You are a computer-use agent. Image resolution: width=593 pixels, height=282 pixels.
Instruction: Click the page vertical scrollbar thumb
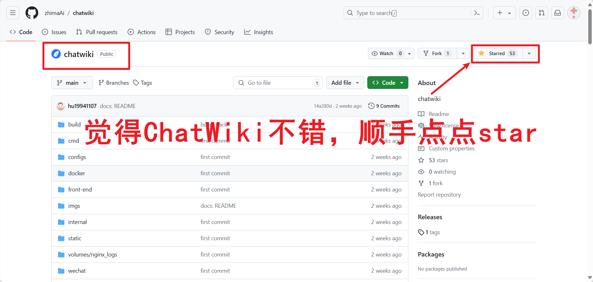[590, 27]
